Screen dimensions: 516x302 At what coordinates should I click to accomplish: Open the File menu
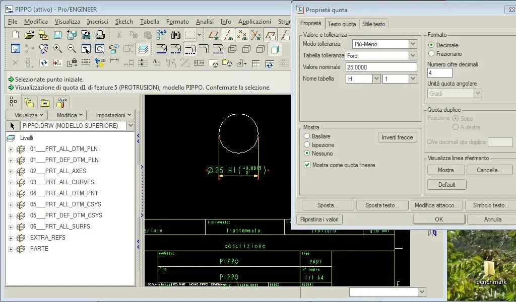click(x=13, y=22)
